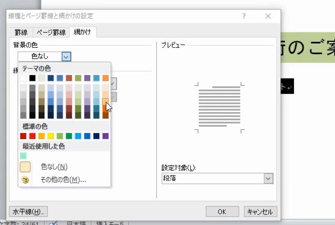Select navy blue in 標準の色
The image size is (335, 225).
(96, 136)
